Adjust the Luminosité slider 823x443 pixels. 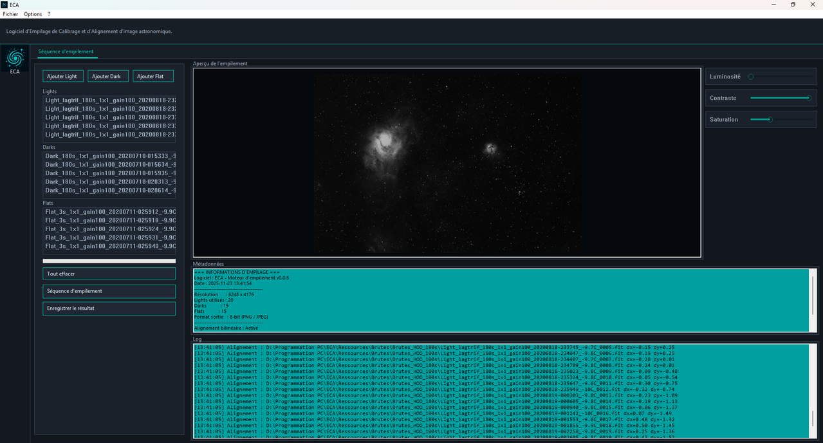[781, 77]
